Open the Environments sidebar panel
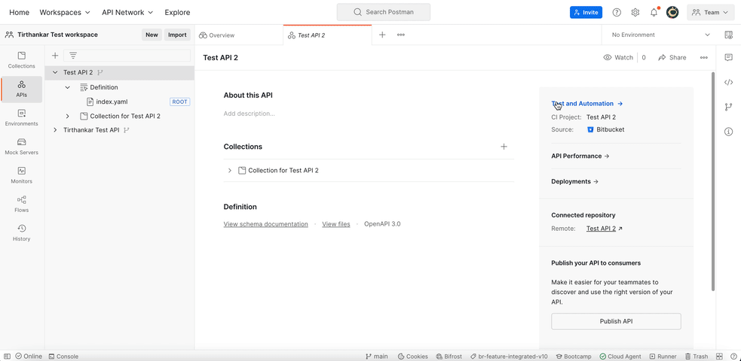Viewport: 741px width, 361px height. click(x=22, y=118)
